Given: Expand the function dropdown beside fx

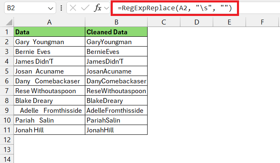Looking at the screenshot, I should point(107,8).
